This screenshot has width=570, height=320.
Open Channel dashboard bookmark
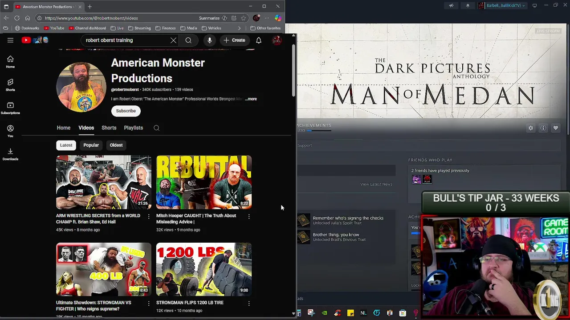pos(87,28)
